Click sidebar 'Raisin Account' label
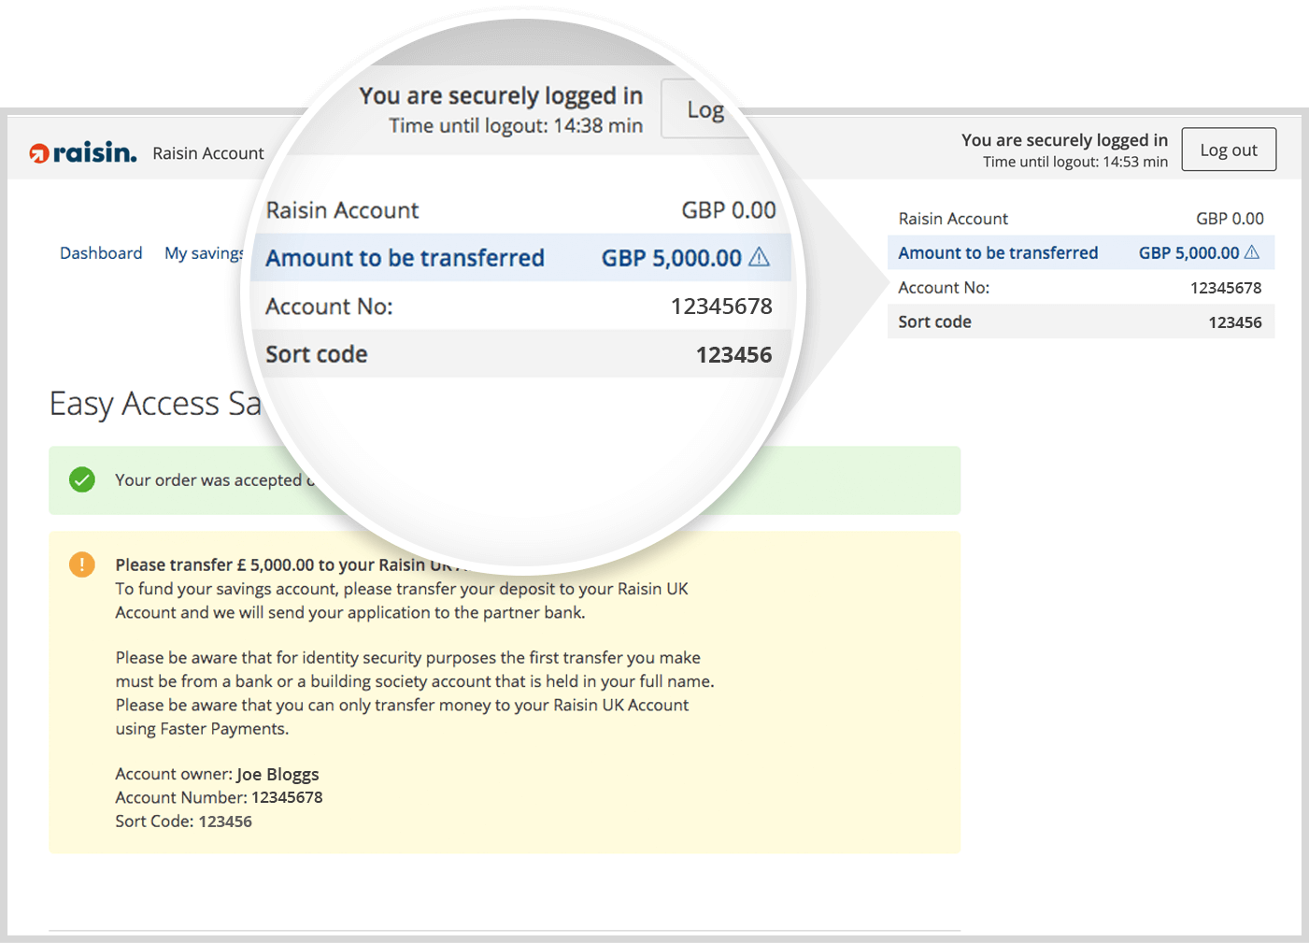The height and width of the screenshot is (943, 1309). coord(953,219)
